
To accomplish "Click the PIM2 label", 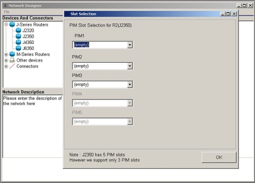I will coord(77,57).
